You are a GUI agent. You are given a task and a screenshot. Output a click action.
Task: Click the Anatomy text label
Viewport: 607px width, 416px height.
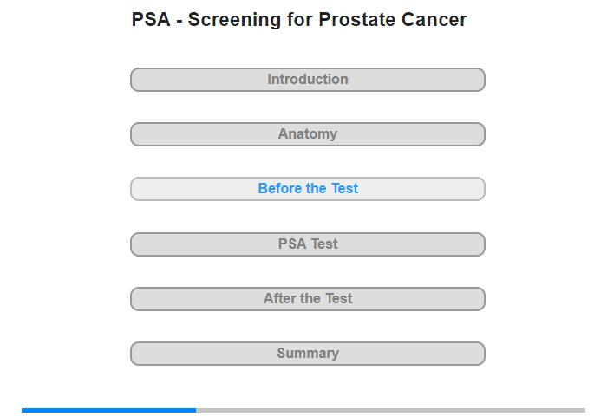[x=308, y=133]
